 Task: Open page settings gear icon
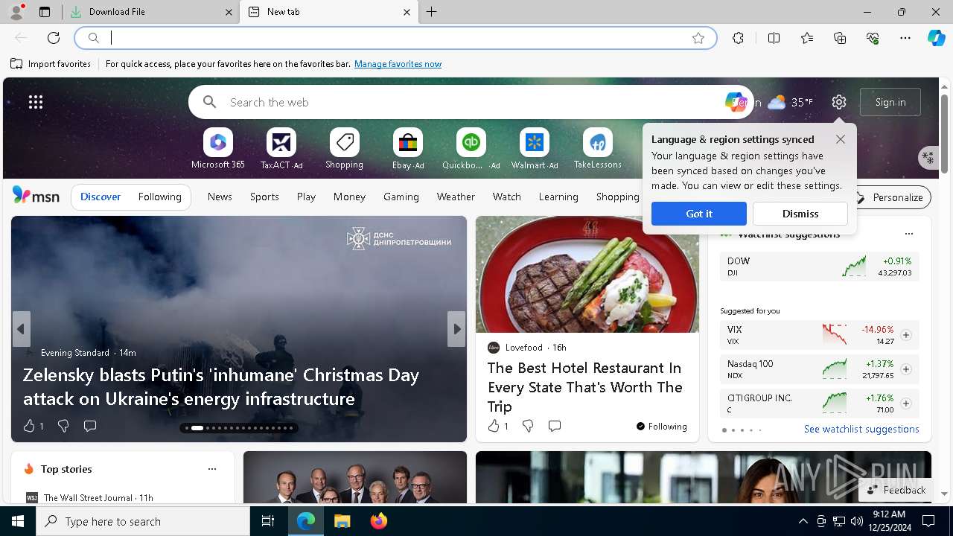839,102
